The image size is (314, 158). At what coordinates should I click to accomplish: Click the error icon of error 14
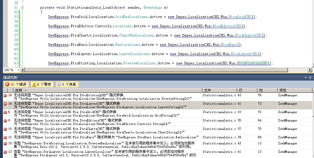click(5, 104)
